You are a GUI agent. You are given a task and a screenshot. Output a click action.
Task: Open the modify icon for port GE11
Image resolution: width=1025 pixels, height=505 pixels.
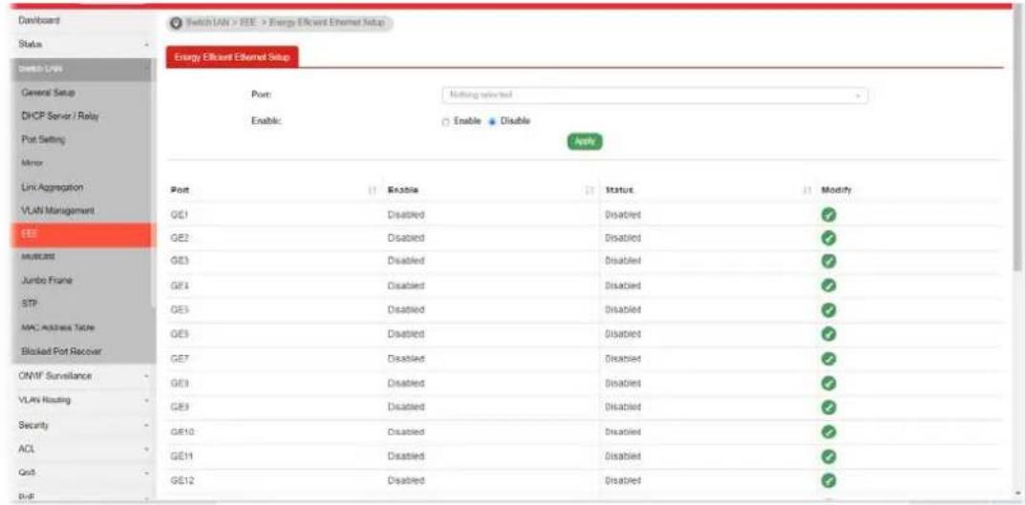point(828,456)
